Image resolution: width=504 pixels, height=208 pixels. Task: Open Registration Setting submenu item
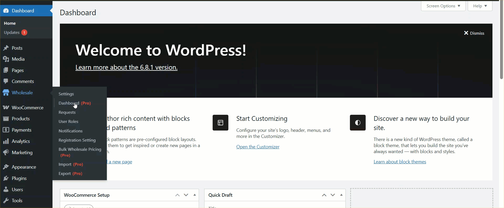click(77, 140)
